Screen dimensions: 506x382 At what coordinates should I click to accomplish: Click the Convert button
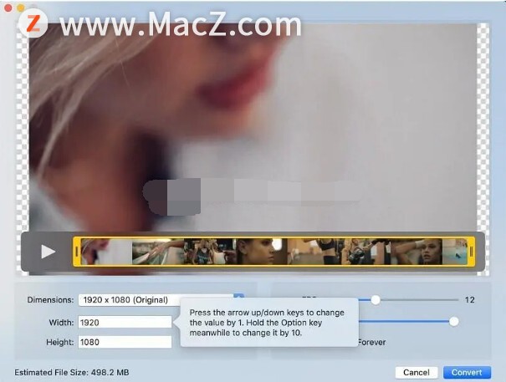point(467,372)
